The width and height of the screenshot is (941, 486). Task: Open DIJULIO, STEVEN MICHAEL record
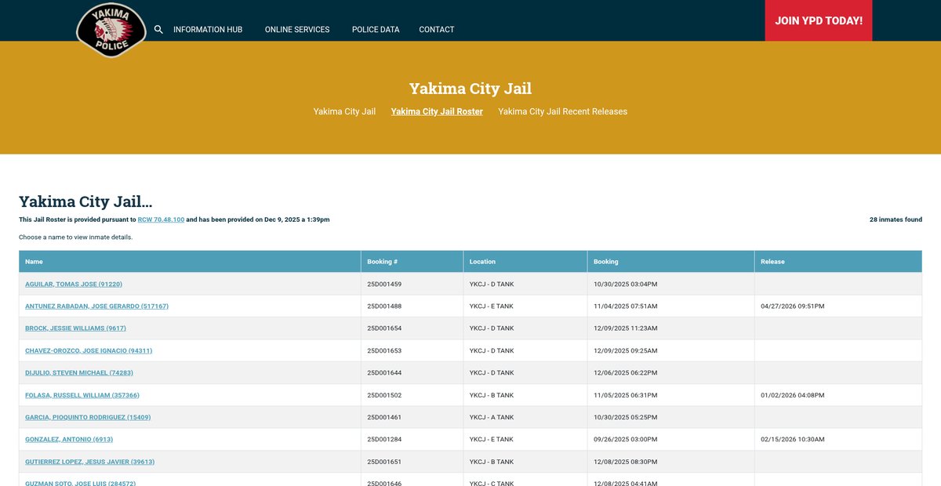[79, 373]
